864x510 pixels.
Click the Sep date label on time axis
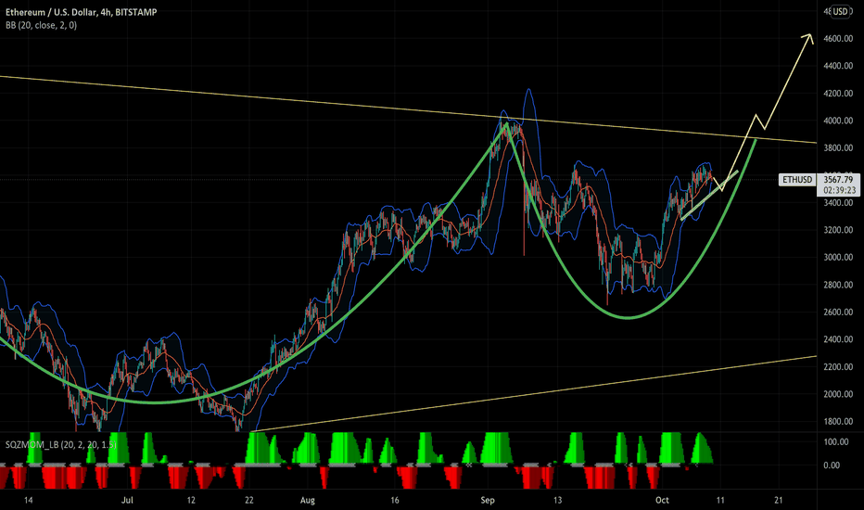[488, 500]
